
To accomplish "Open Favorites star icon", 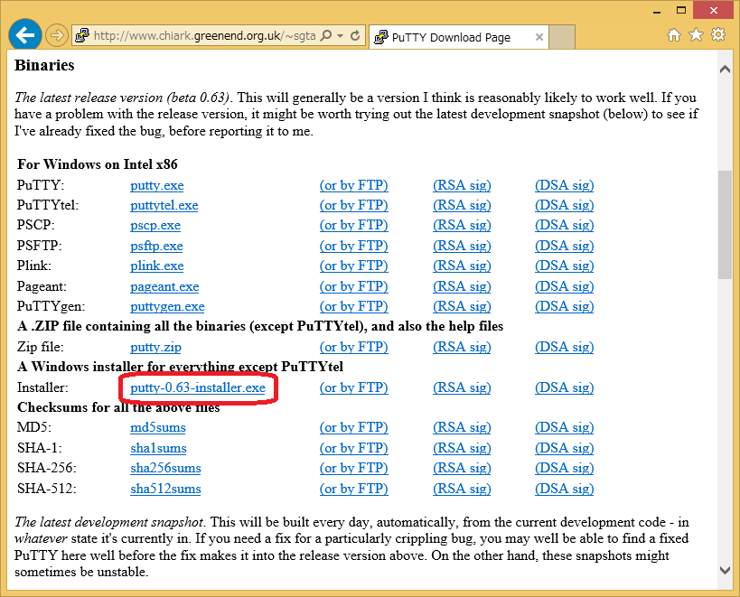I will 696,35.
